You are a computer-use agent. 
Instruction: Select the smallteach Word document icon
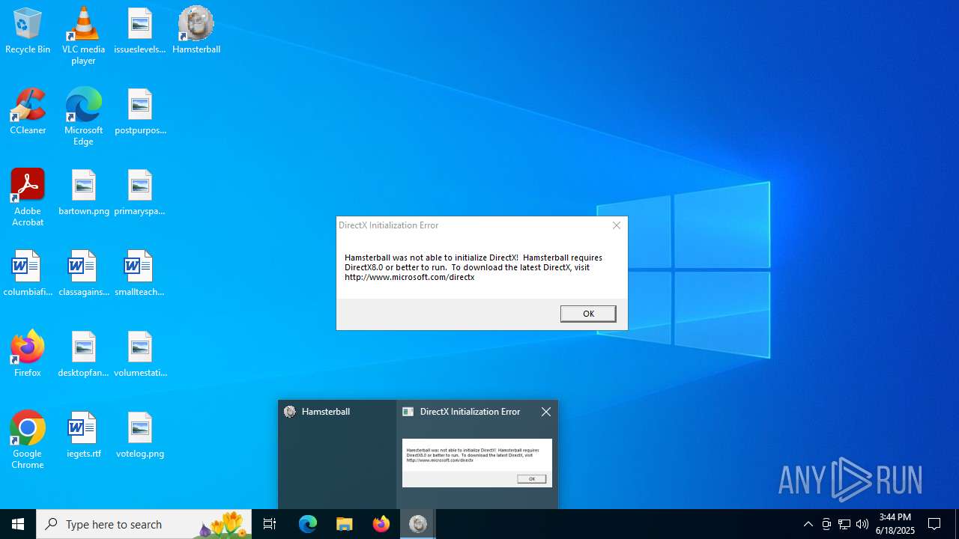tap(140, 273)
